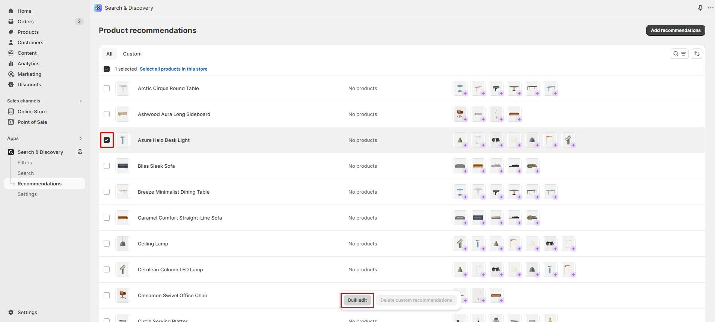Image resolution: width=715 pixels, height=322 pixels.
Task: Click the Add recommendations button
Action: (x=675, y=30)
